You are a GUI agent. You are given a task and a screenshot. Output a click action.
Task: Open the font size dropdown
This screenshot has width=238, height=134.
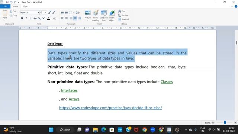46,13
